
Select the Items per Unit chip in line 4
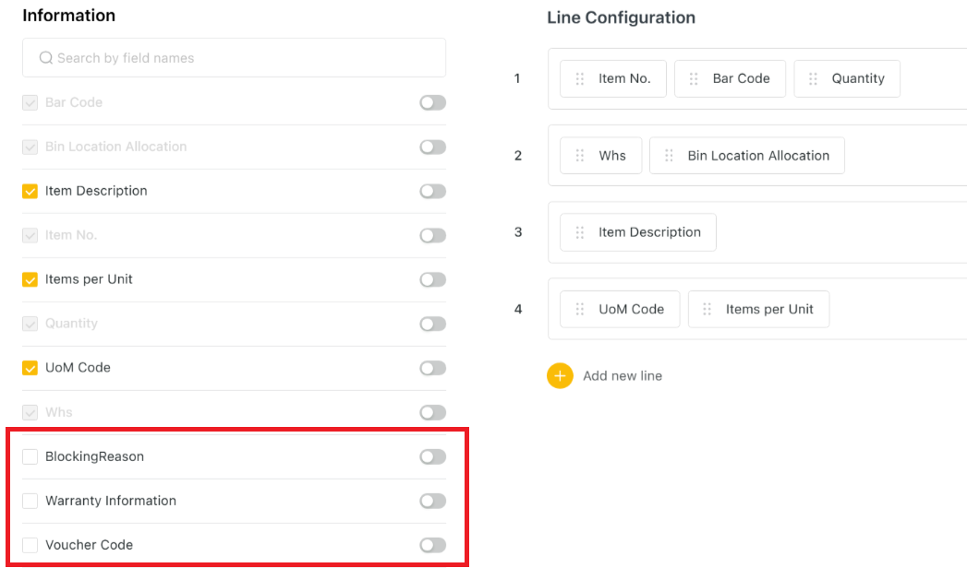(768, 309)
